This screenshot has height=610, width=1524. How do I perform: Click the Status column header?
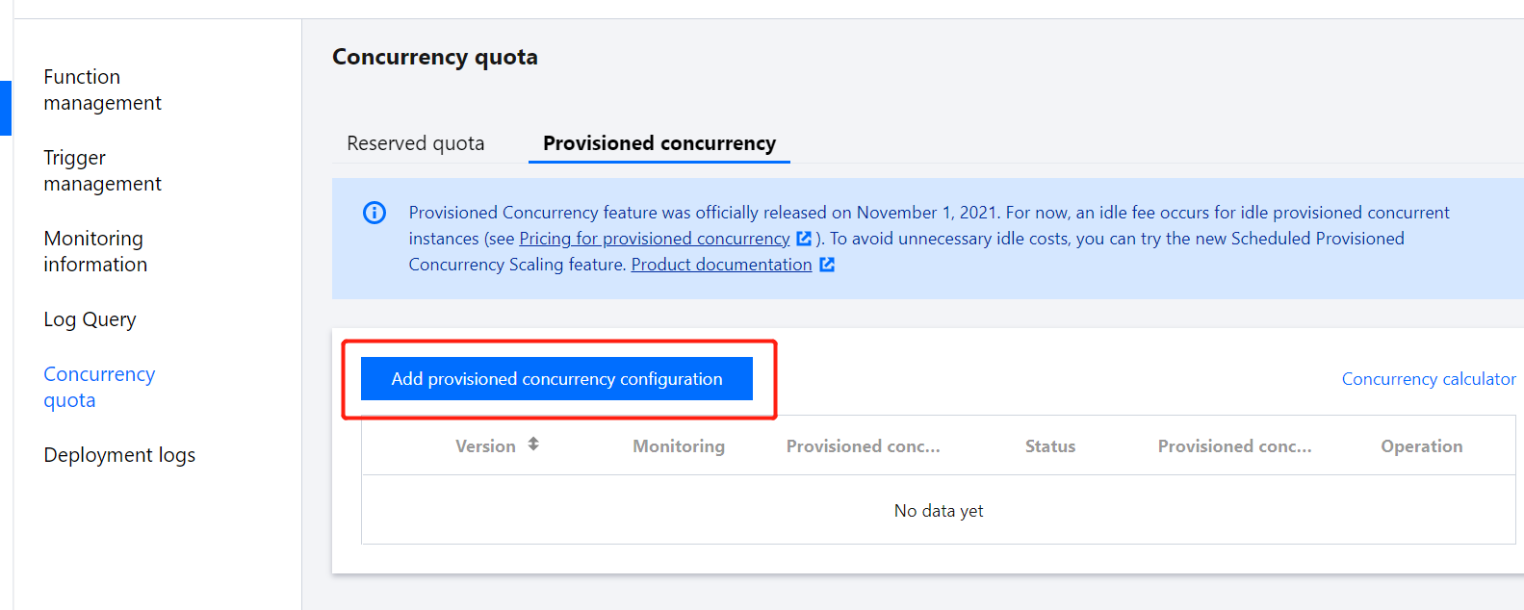point(1050,446)
